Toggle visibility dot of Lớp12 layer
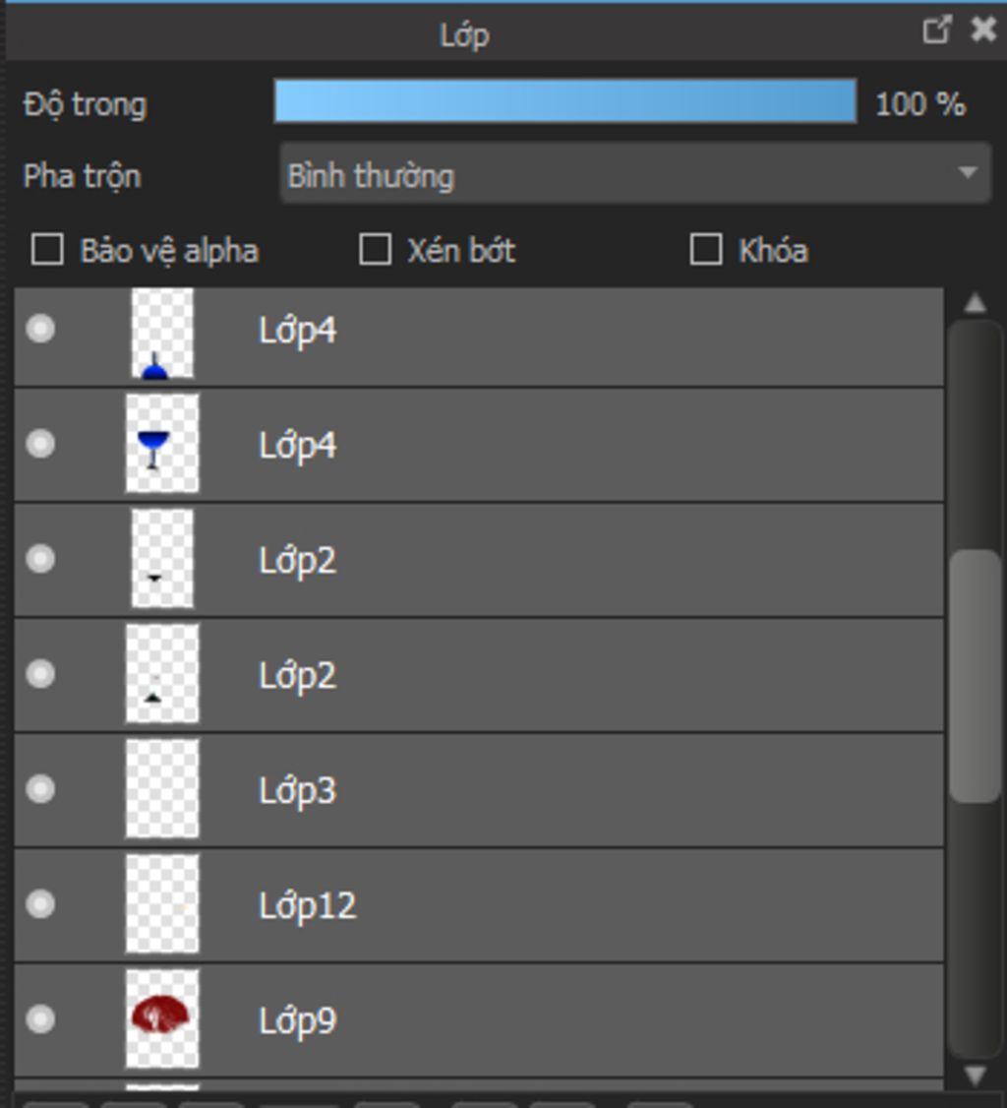Screen dimensions: 1007x1108 tap(40, 903)
